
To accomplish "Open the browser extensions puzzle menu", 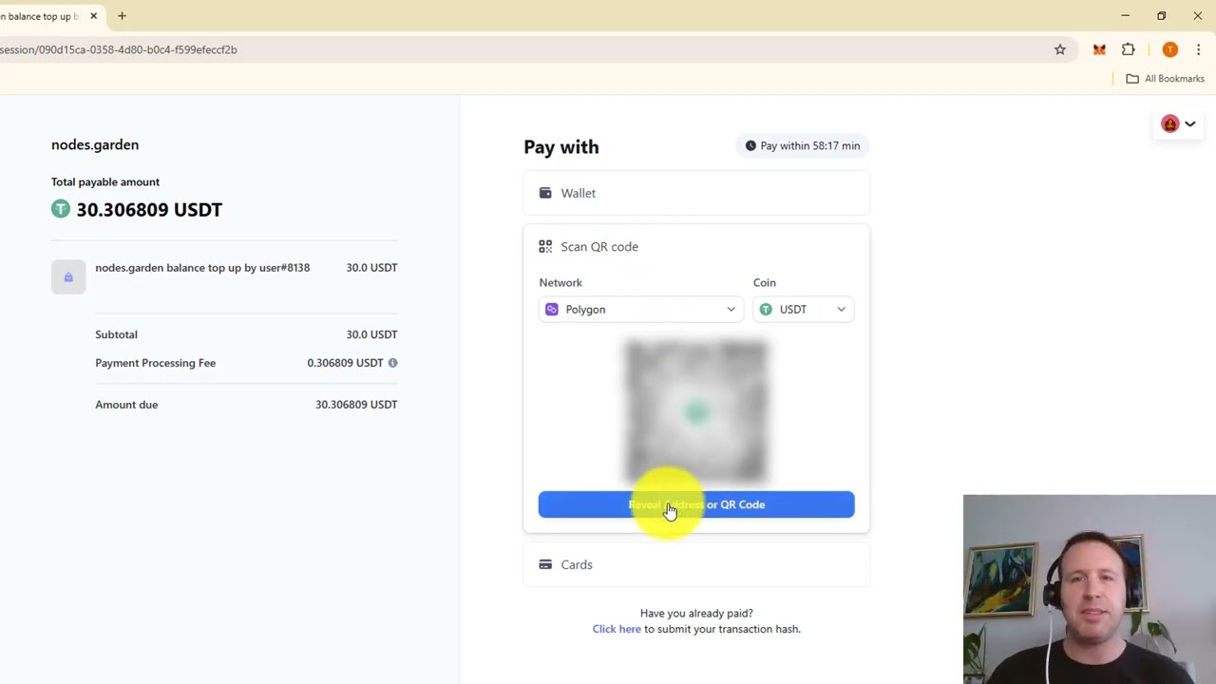I will (x=1129, y=49).
